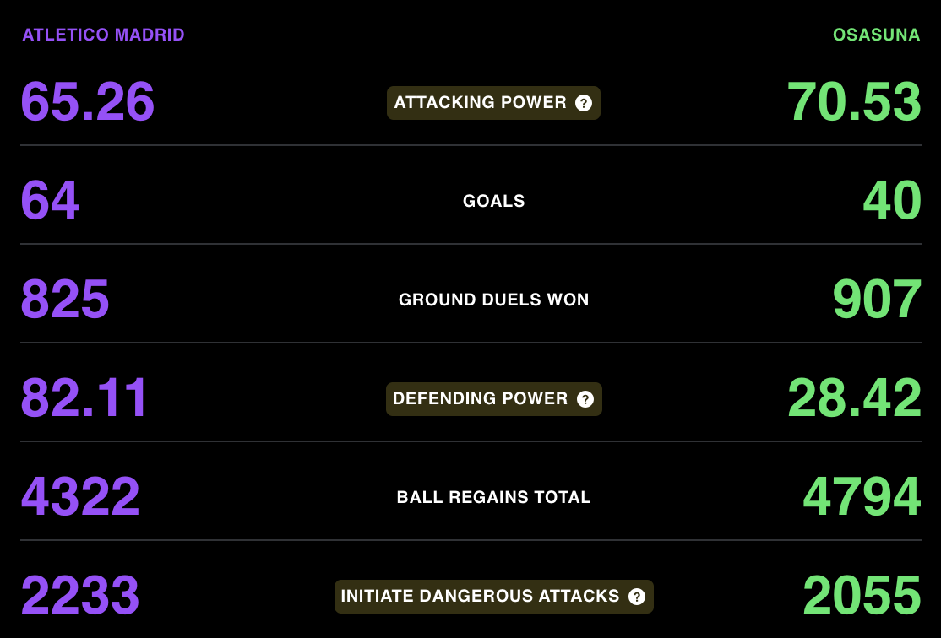Image resolution: width=941 pixels, height=638 pixels.
Task: Select Osasuna's 40 goals value
Action: (892, 201)
